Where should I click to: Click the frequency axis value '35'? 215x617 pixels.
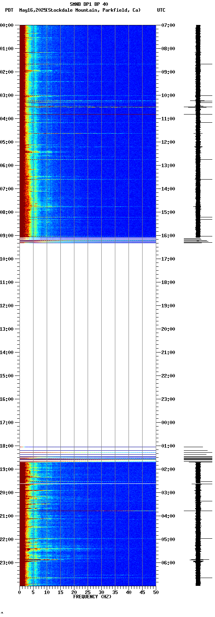coord(115,593)
